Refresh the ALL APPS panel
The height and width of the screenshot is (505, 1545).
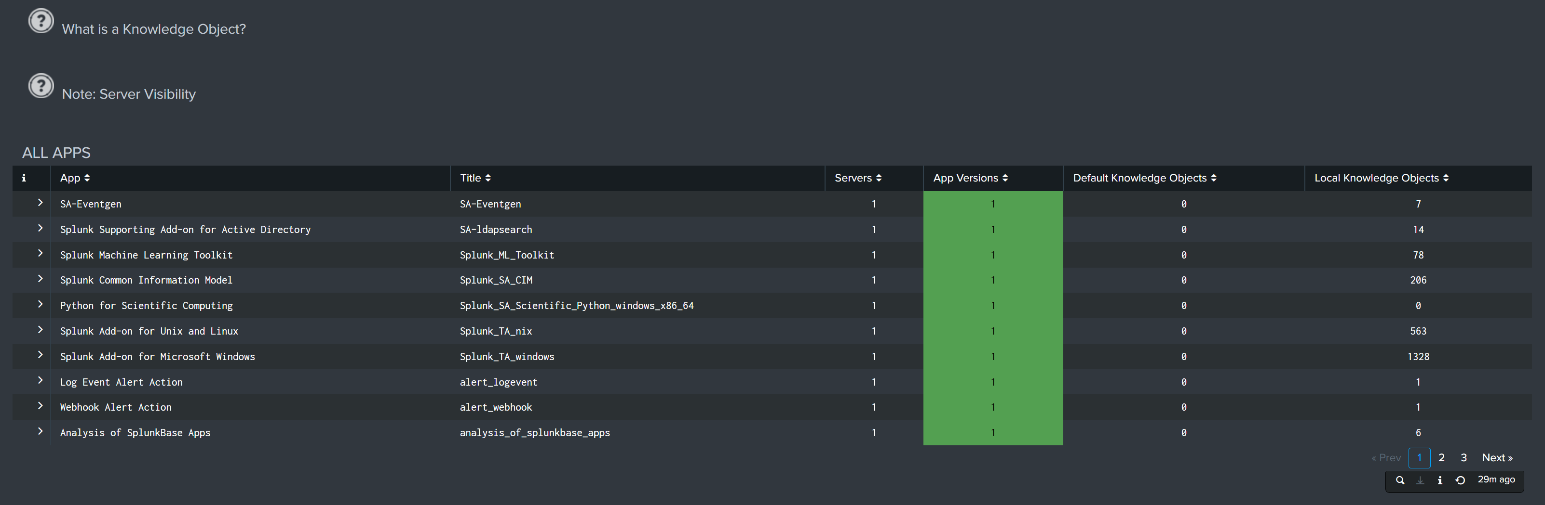point(1460,480)
